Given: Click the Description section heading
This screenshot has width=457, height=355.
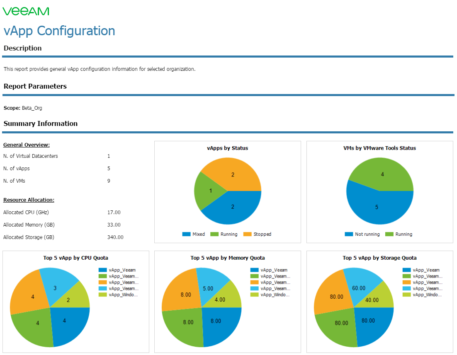Looking at the screenshot, I should click(23, 48).
